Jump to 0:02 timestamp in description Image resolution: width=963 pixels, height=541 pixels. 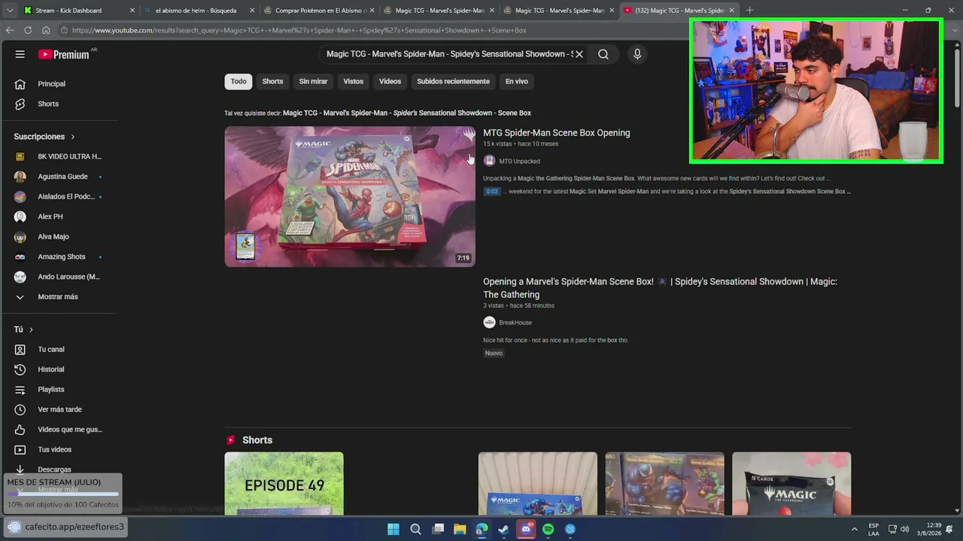(x=491, y=192)
